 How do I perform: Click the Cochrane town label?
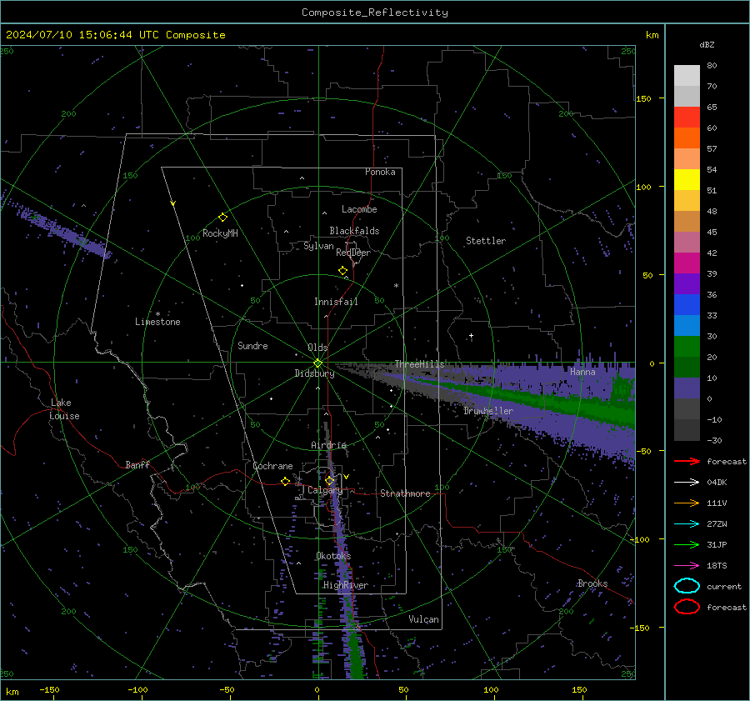(272, 466)
